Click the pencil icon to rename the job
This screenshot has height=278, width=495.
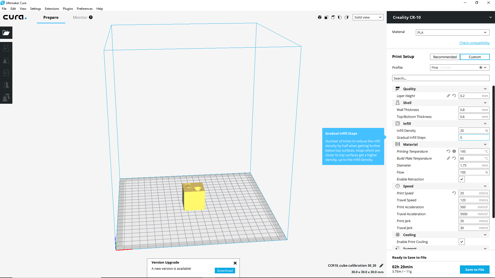381,265
